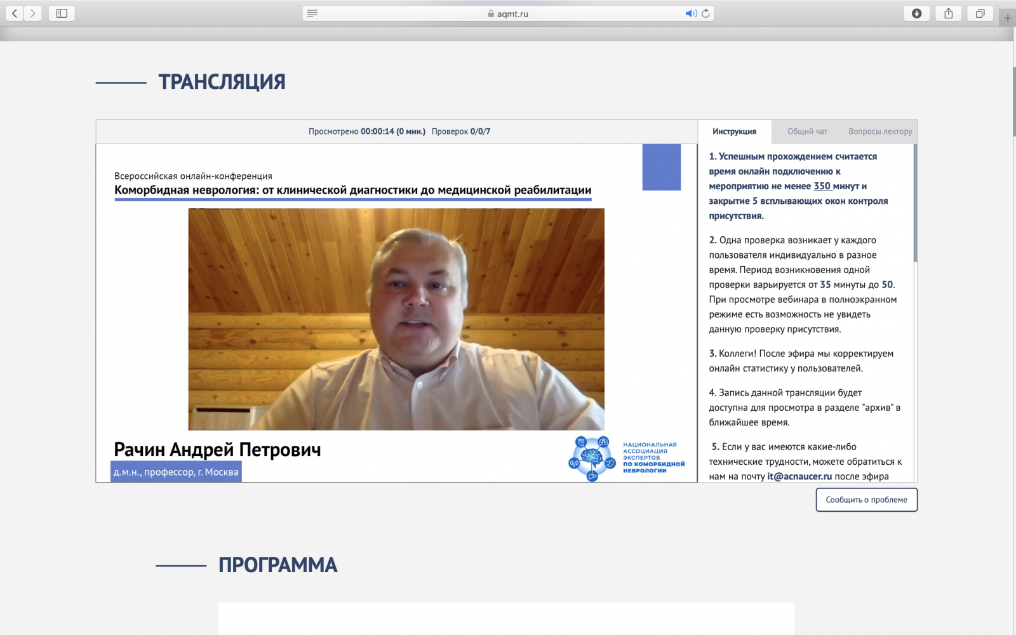Click the Проверок 0/0/7 counter
This screenshot has width=1016, height=635.
click(461, 131)
